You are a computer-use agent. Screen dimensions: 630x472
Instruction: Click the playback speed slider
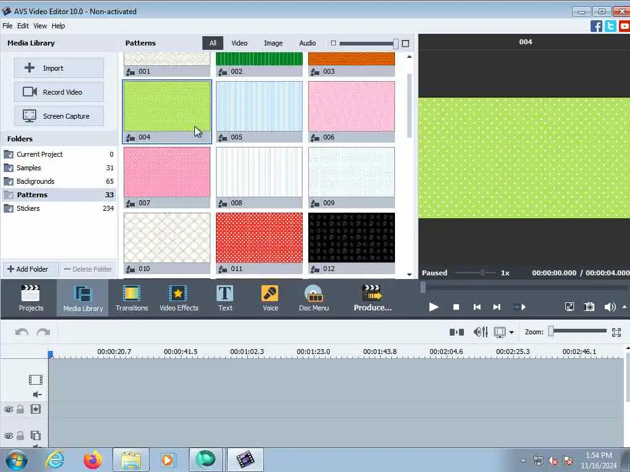pos(476,273)
